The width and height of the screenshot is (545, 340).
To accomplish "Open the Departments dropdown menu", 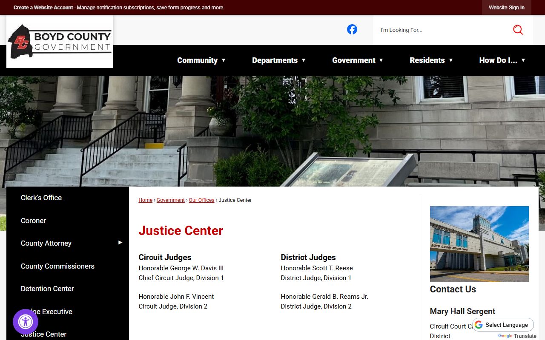I will point(279,60).
